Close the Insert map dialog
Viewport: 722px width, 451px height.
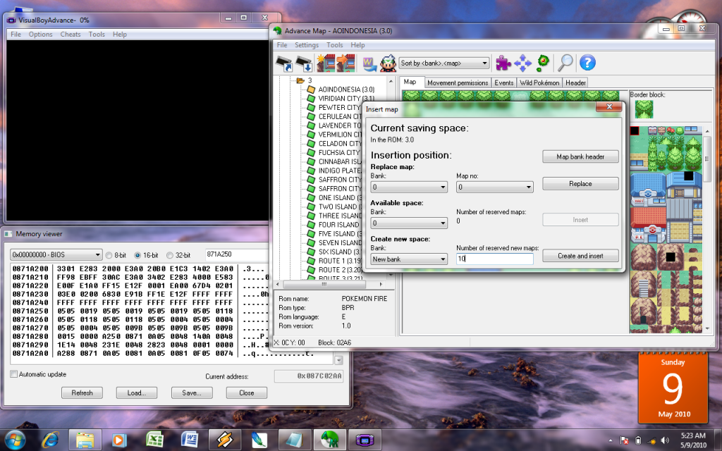click(x=608, y=107)
